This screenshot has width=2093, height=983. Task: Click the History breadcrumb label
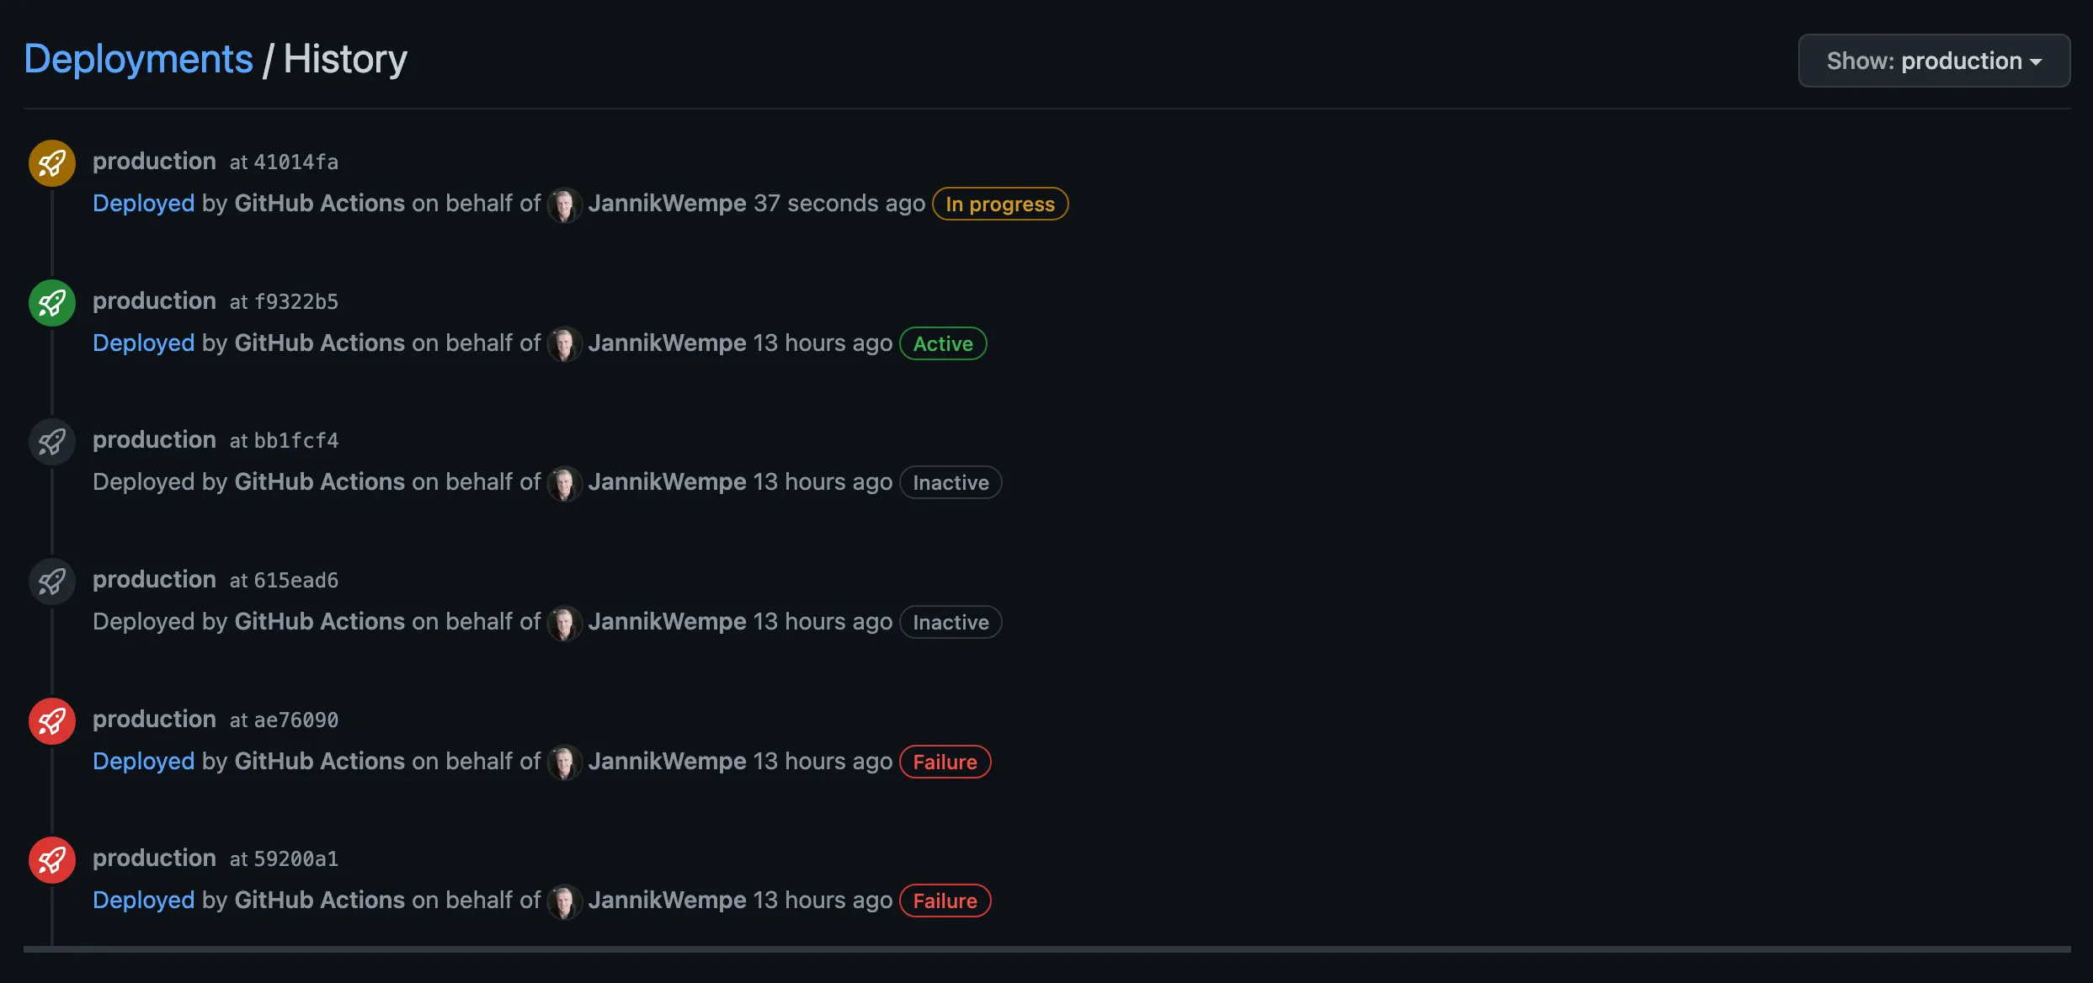pos(345,58)
